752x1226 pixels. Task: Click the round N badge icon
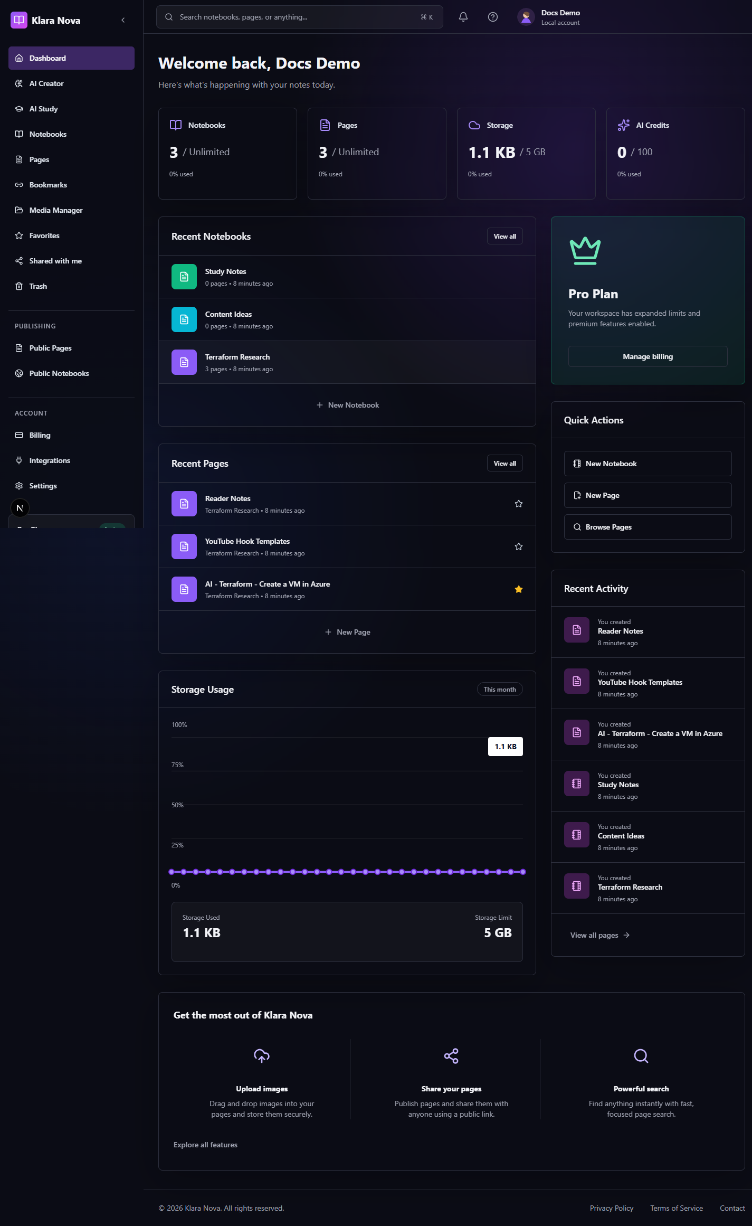[x=20, y=508]
